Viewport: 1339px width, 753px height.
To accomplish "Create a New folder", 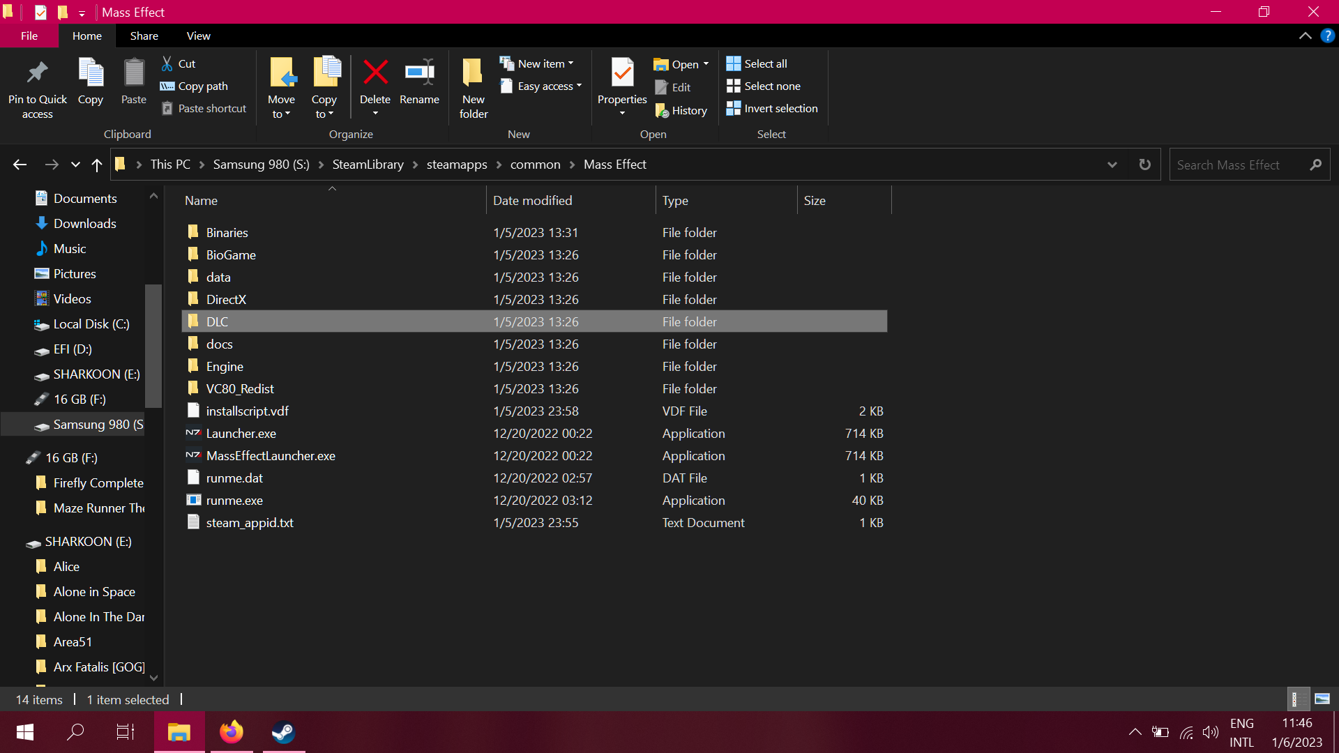I will [x=474, y=88].
